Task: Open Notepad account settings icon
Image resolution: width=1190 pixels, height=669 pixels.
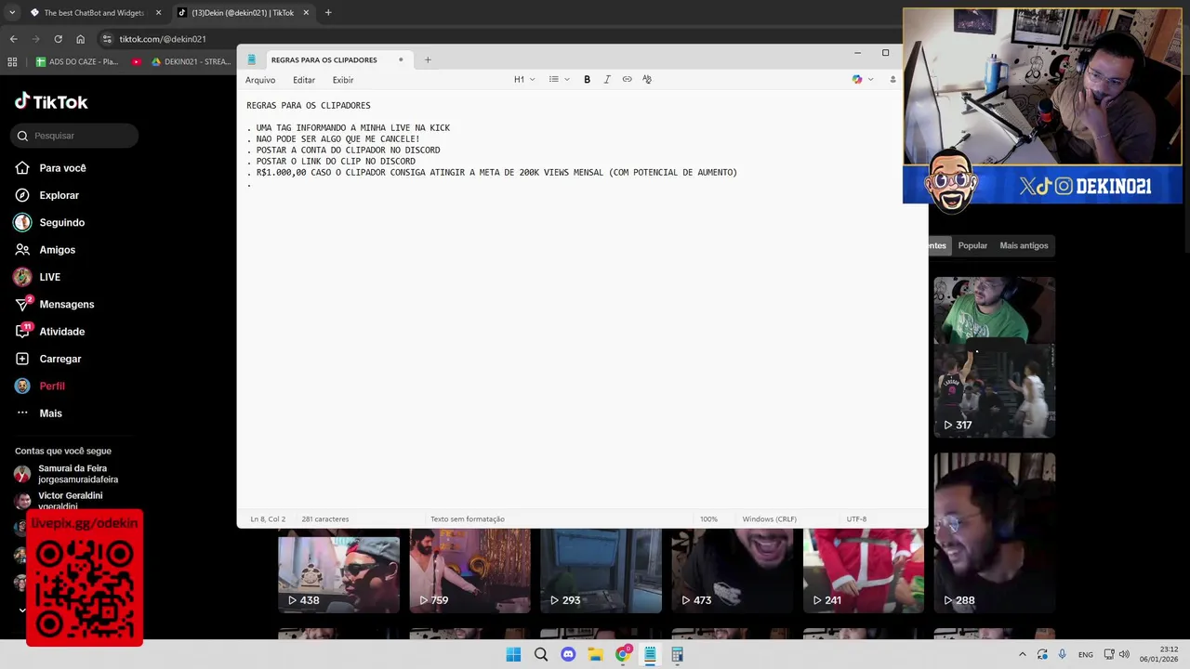Action: (x=892, y=79)
